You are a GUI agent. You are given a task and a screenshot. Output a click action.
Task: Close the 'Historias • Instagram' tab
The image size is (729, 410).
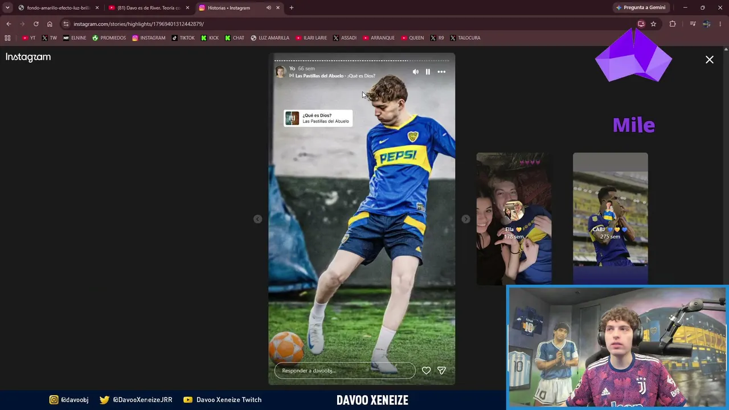(x=278, y=8)
